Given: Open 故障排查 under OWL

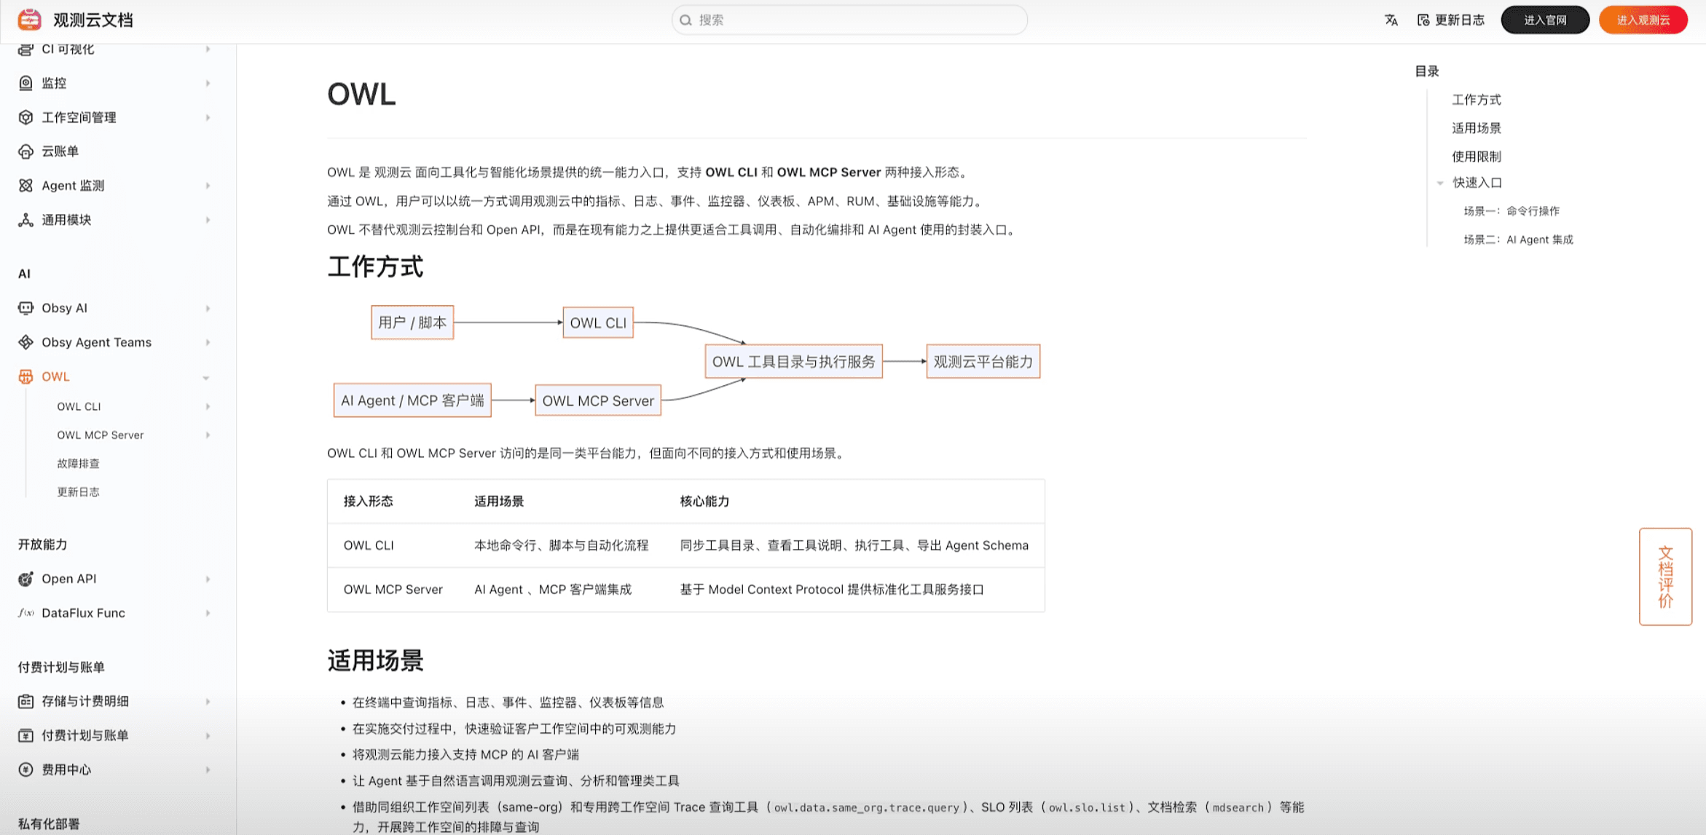Looking at the screenshot, I should [x=78, y=463].
